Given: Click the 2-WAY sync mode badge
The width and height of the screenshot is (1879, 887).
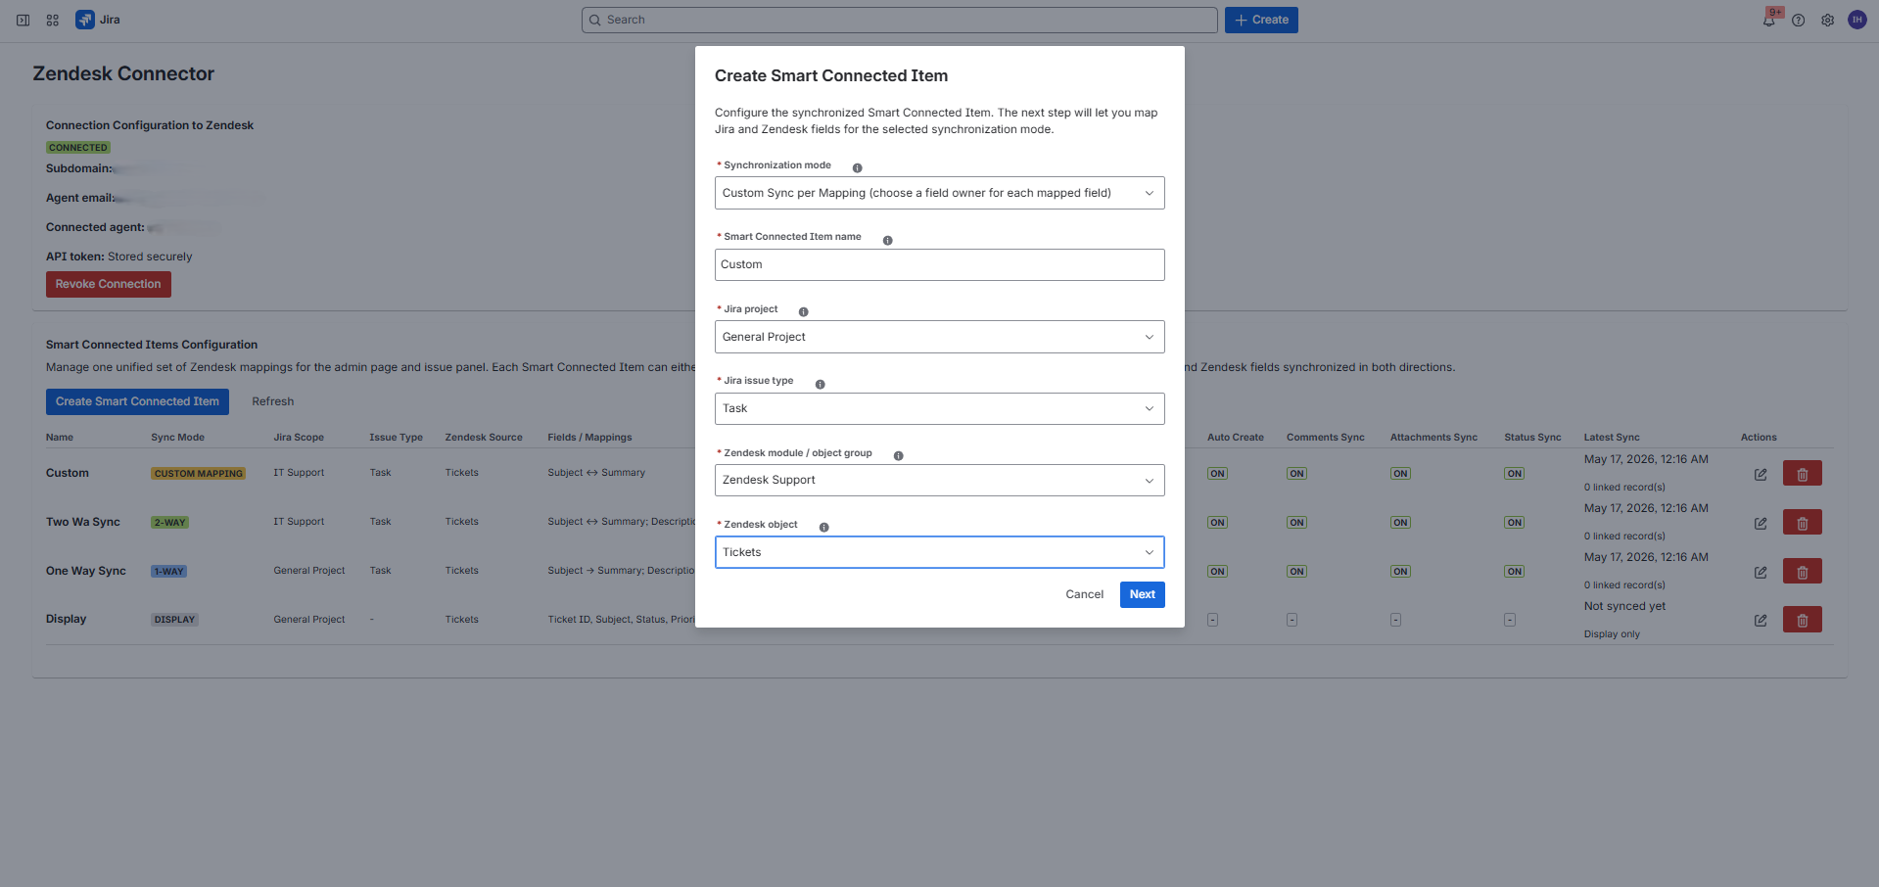Looking at the screenshot, I should (170, 522).
